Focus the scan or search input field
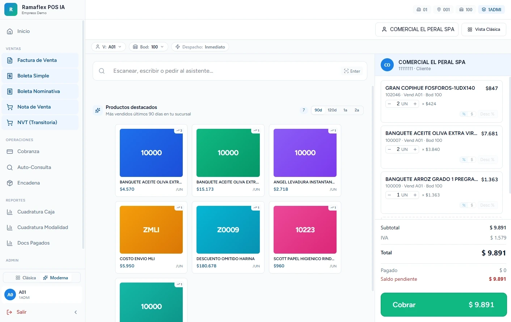This screenshot has height=322, width=511. tap(230, 71)
